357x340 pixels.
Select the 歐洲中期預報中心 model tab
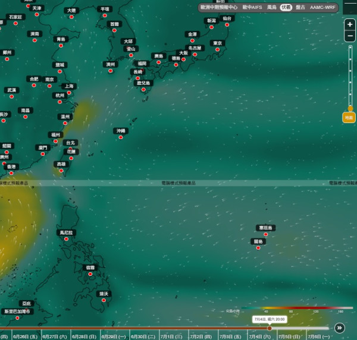point(219,8)
